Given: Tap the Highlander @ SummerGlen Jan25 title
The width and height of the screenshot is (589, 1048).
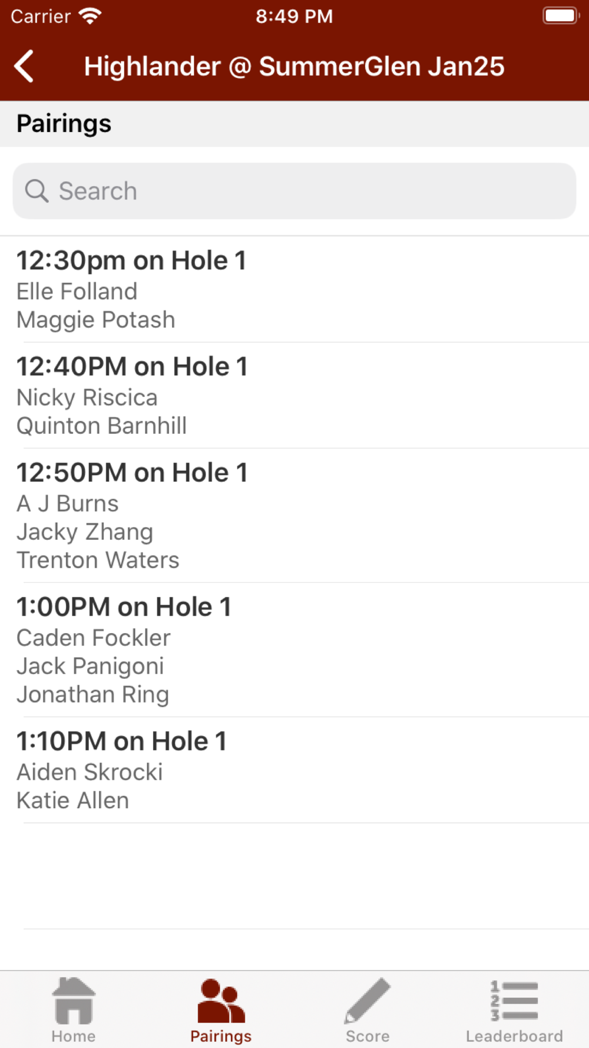Looking at the screenshot, I should click(294, 66).
